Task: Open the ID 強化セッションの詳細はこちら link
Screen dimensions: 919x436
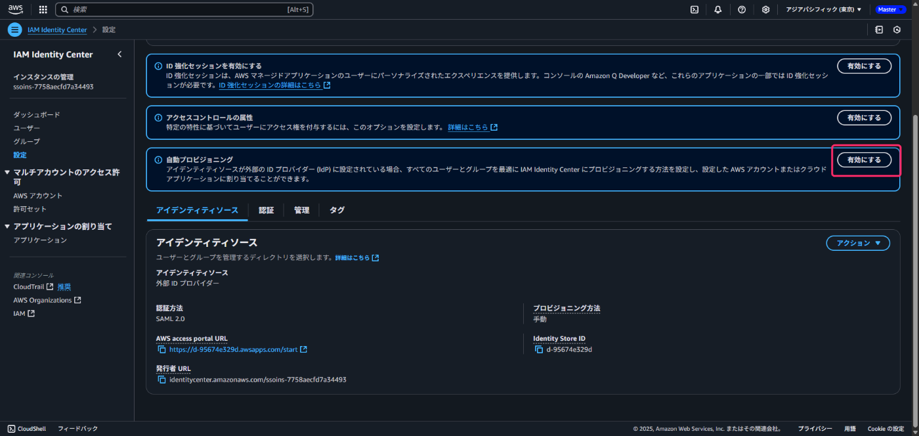Action: click(x=274, y=85)
